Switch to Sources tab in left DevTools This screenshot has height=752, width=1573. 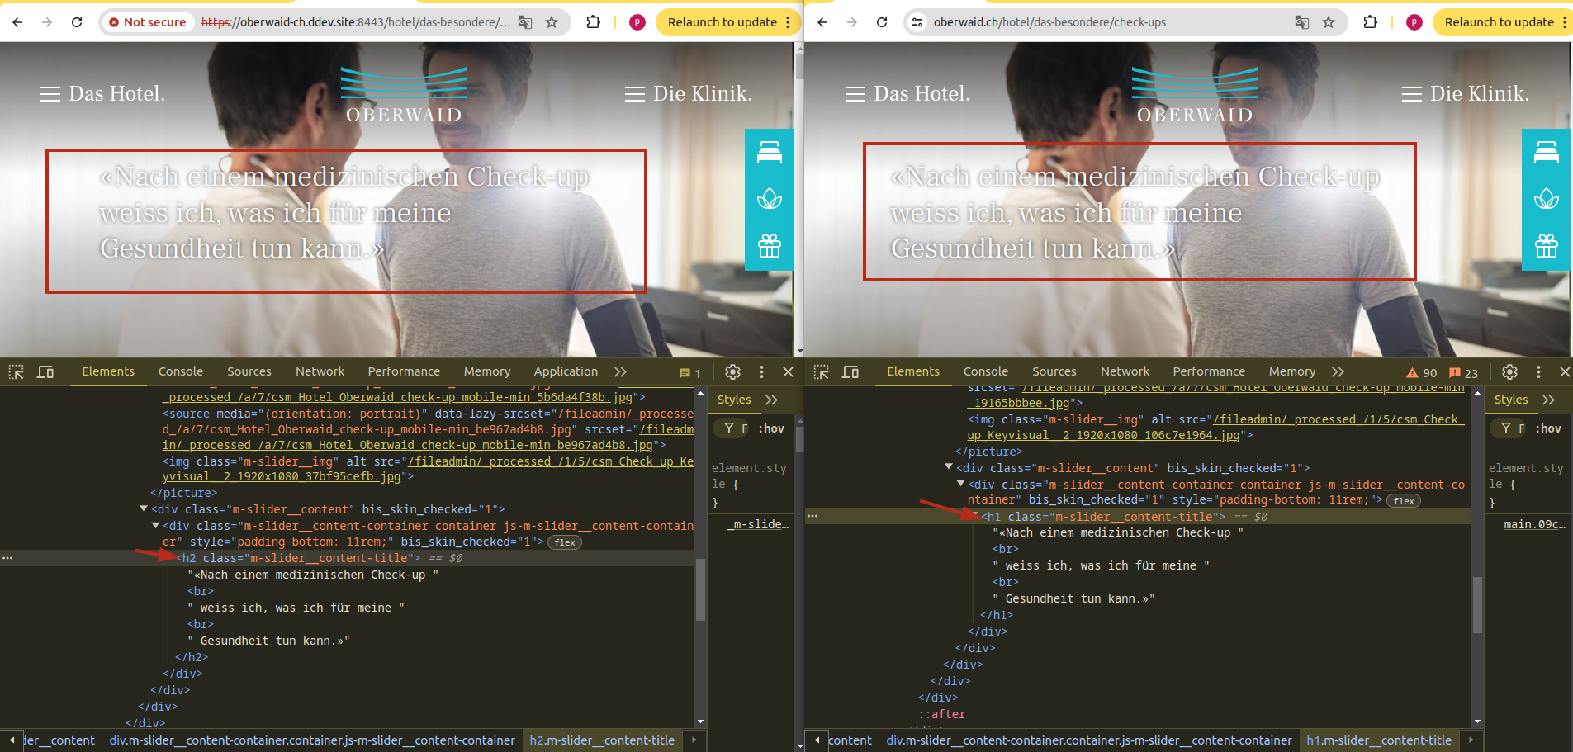[249, 372]
